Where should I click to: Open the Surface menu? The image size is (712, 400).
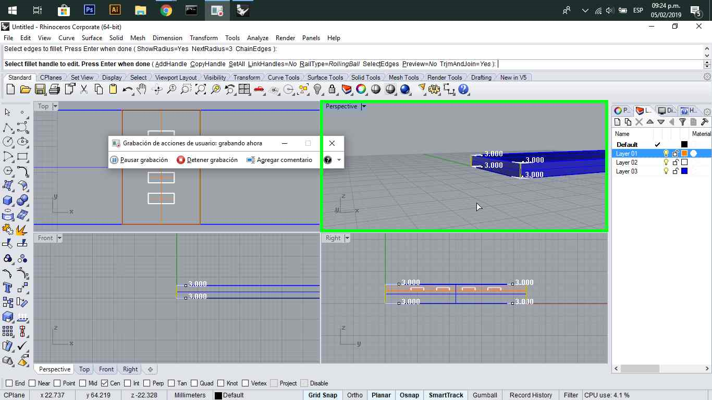92,38
